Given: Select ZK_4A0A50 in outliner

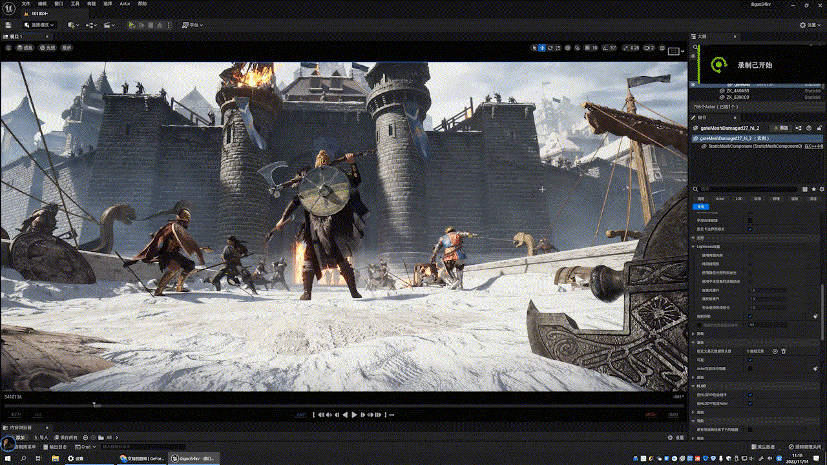Looking at the screenshot, I should click(738, 91).
